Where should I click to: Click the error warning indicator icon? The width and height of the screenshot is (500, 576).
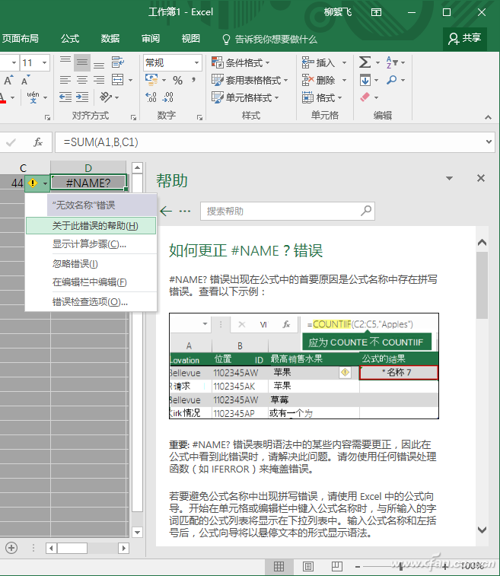pos(33,183)
